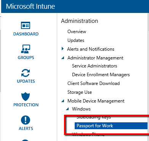Click the GROUPS label in sidebar
Screen dimensions: 149x141
tap(26, 58)
